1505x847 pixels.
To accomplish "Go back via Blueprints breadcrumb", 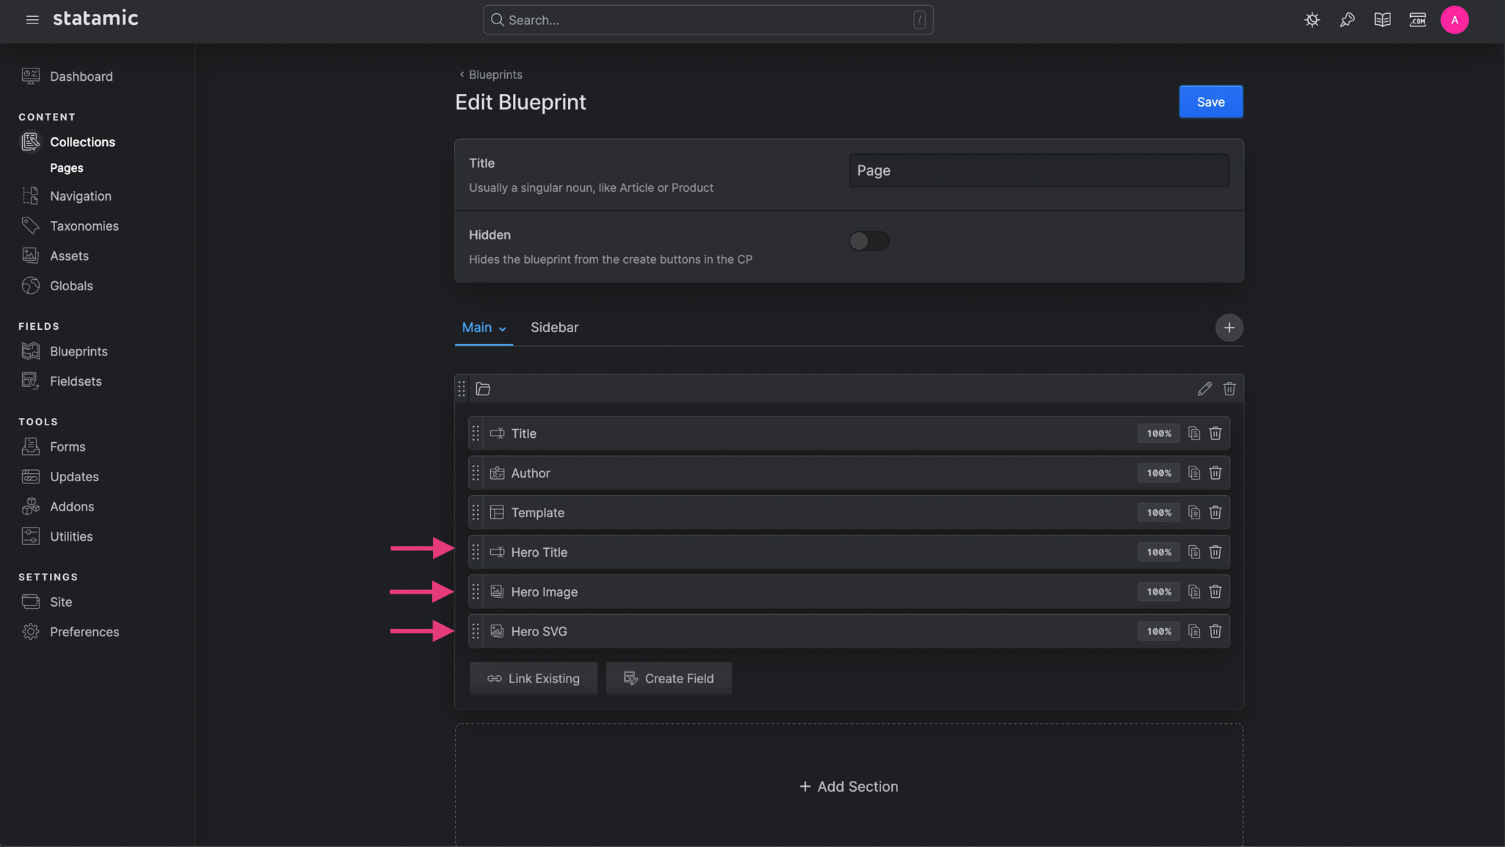I will [491, 75].
